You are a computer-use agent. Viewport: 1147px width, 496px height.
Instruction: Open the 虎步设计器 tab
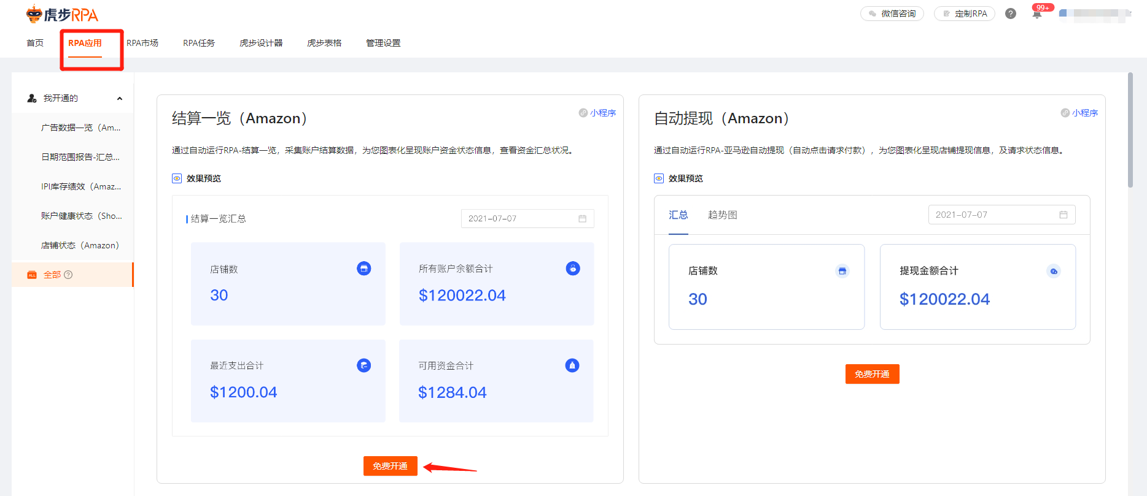point(261,43)
